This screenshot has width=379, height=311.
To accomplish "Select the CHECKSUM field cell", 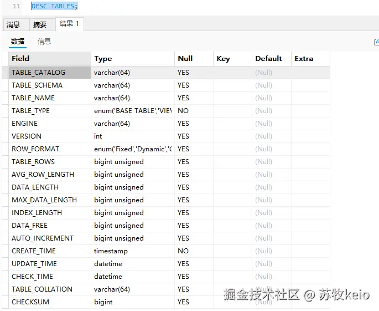I will click(x=50, y=302).
